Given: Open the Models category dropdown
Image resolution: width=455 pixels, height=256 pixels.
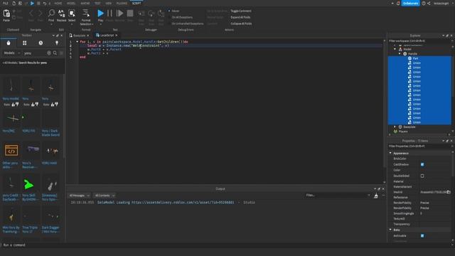Looking at the screenshot, I should coord(12,53).
